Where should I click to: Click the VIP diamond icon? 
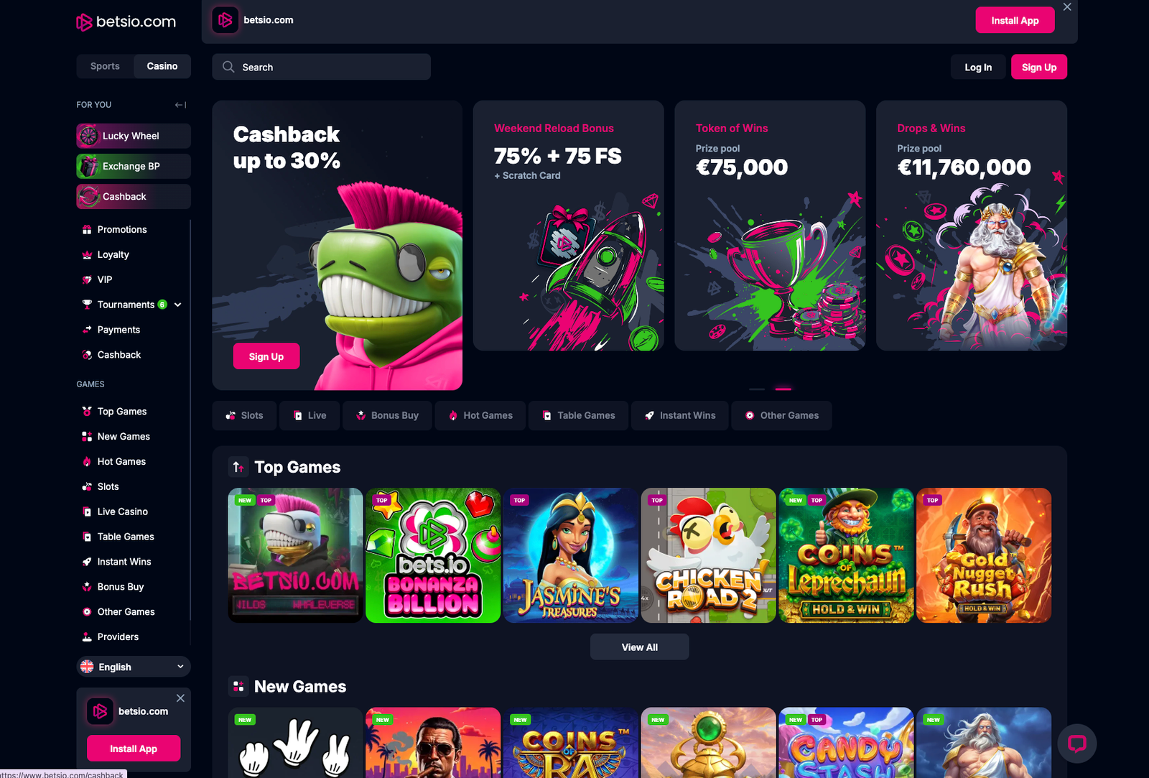tap(87, 279)
